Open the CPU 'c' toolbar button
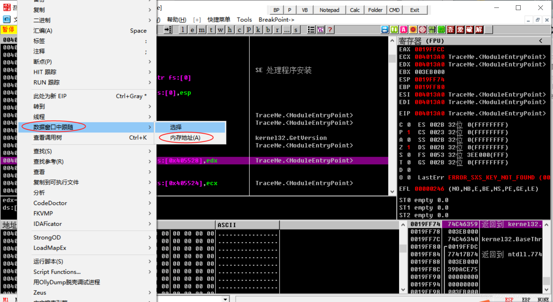Image resolution: width=553 pixels, height=302 pixels. tap(239, 30)
